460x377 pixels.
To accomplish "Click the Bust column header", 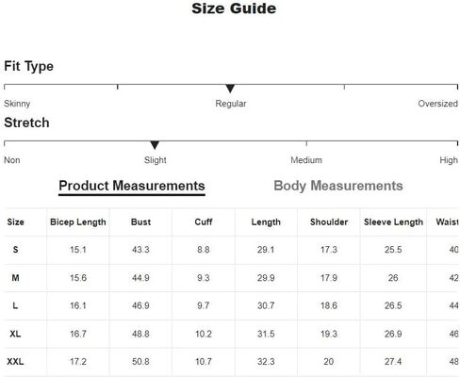I will pyautogui.click(x=140, y=221).
